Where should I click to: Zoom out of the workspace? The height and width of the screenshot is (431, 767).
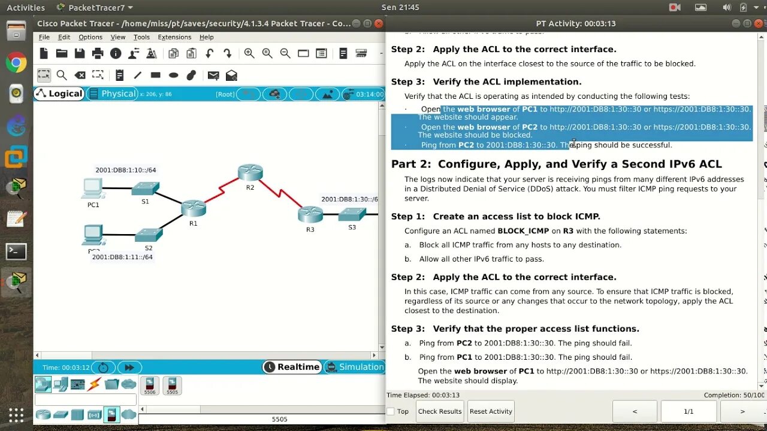(285, 53)
